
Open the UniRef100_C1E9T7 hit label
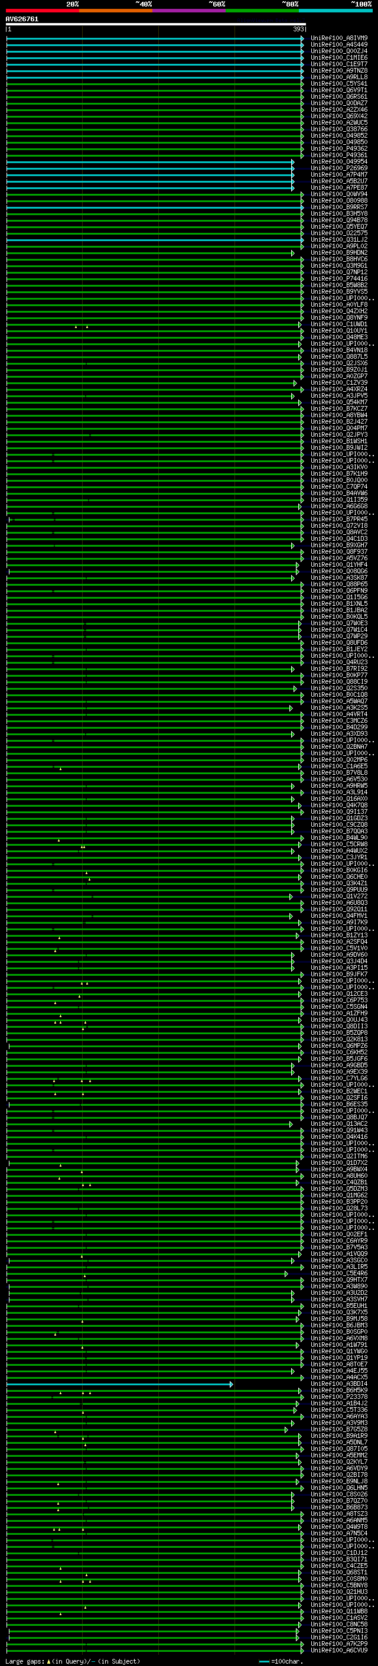coord(339,64)
